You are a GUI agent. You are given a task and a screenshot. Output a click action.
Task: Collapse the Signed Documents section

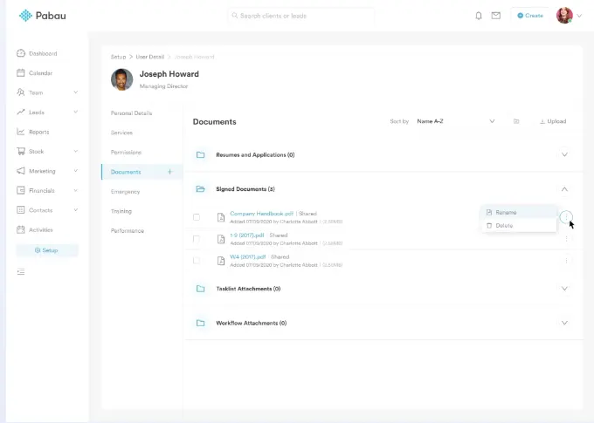(x=564, y=188)
